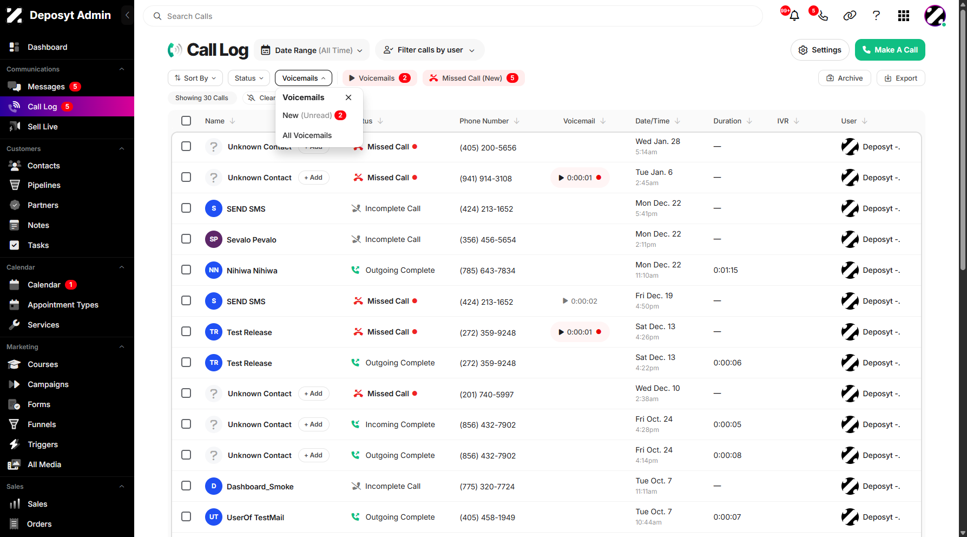Open the Date Range dropdown

[x=312, y=50]
